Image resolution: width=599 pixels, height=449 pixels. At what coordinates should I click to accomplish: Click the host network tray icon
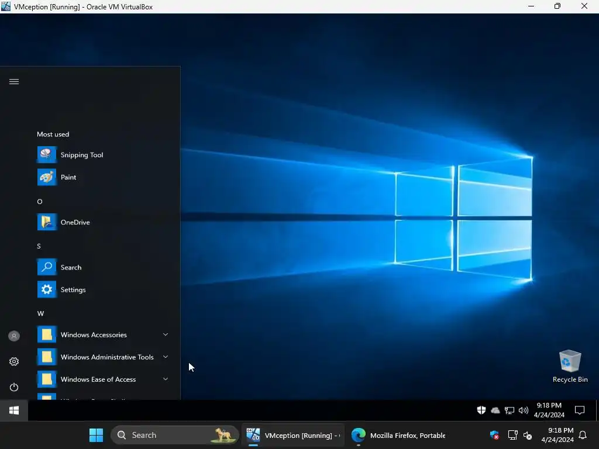pyautogui.click(x=512, y=435)
